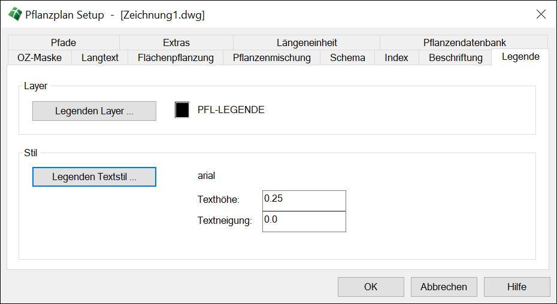The image size is (557, 304).
Task: Confirm settings with the OK button
Action: point(370,287)
